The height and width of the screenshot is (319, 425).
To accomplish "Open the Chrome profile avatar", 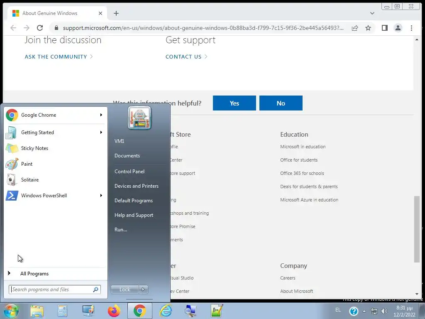I will point(398,28).
